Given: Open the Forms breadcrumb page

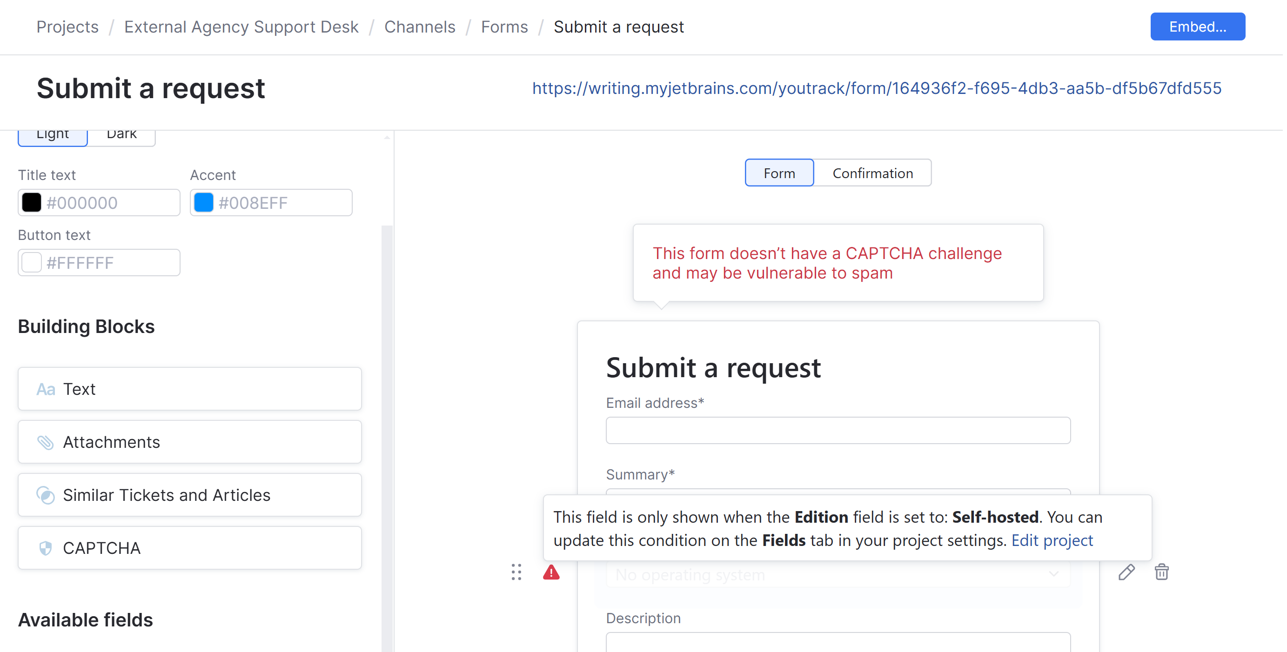Looking at the screenshot, I should (504, 27).
